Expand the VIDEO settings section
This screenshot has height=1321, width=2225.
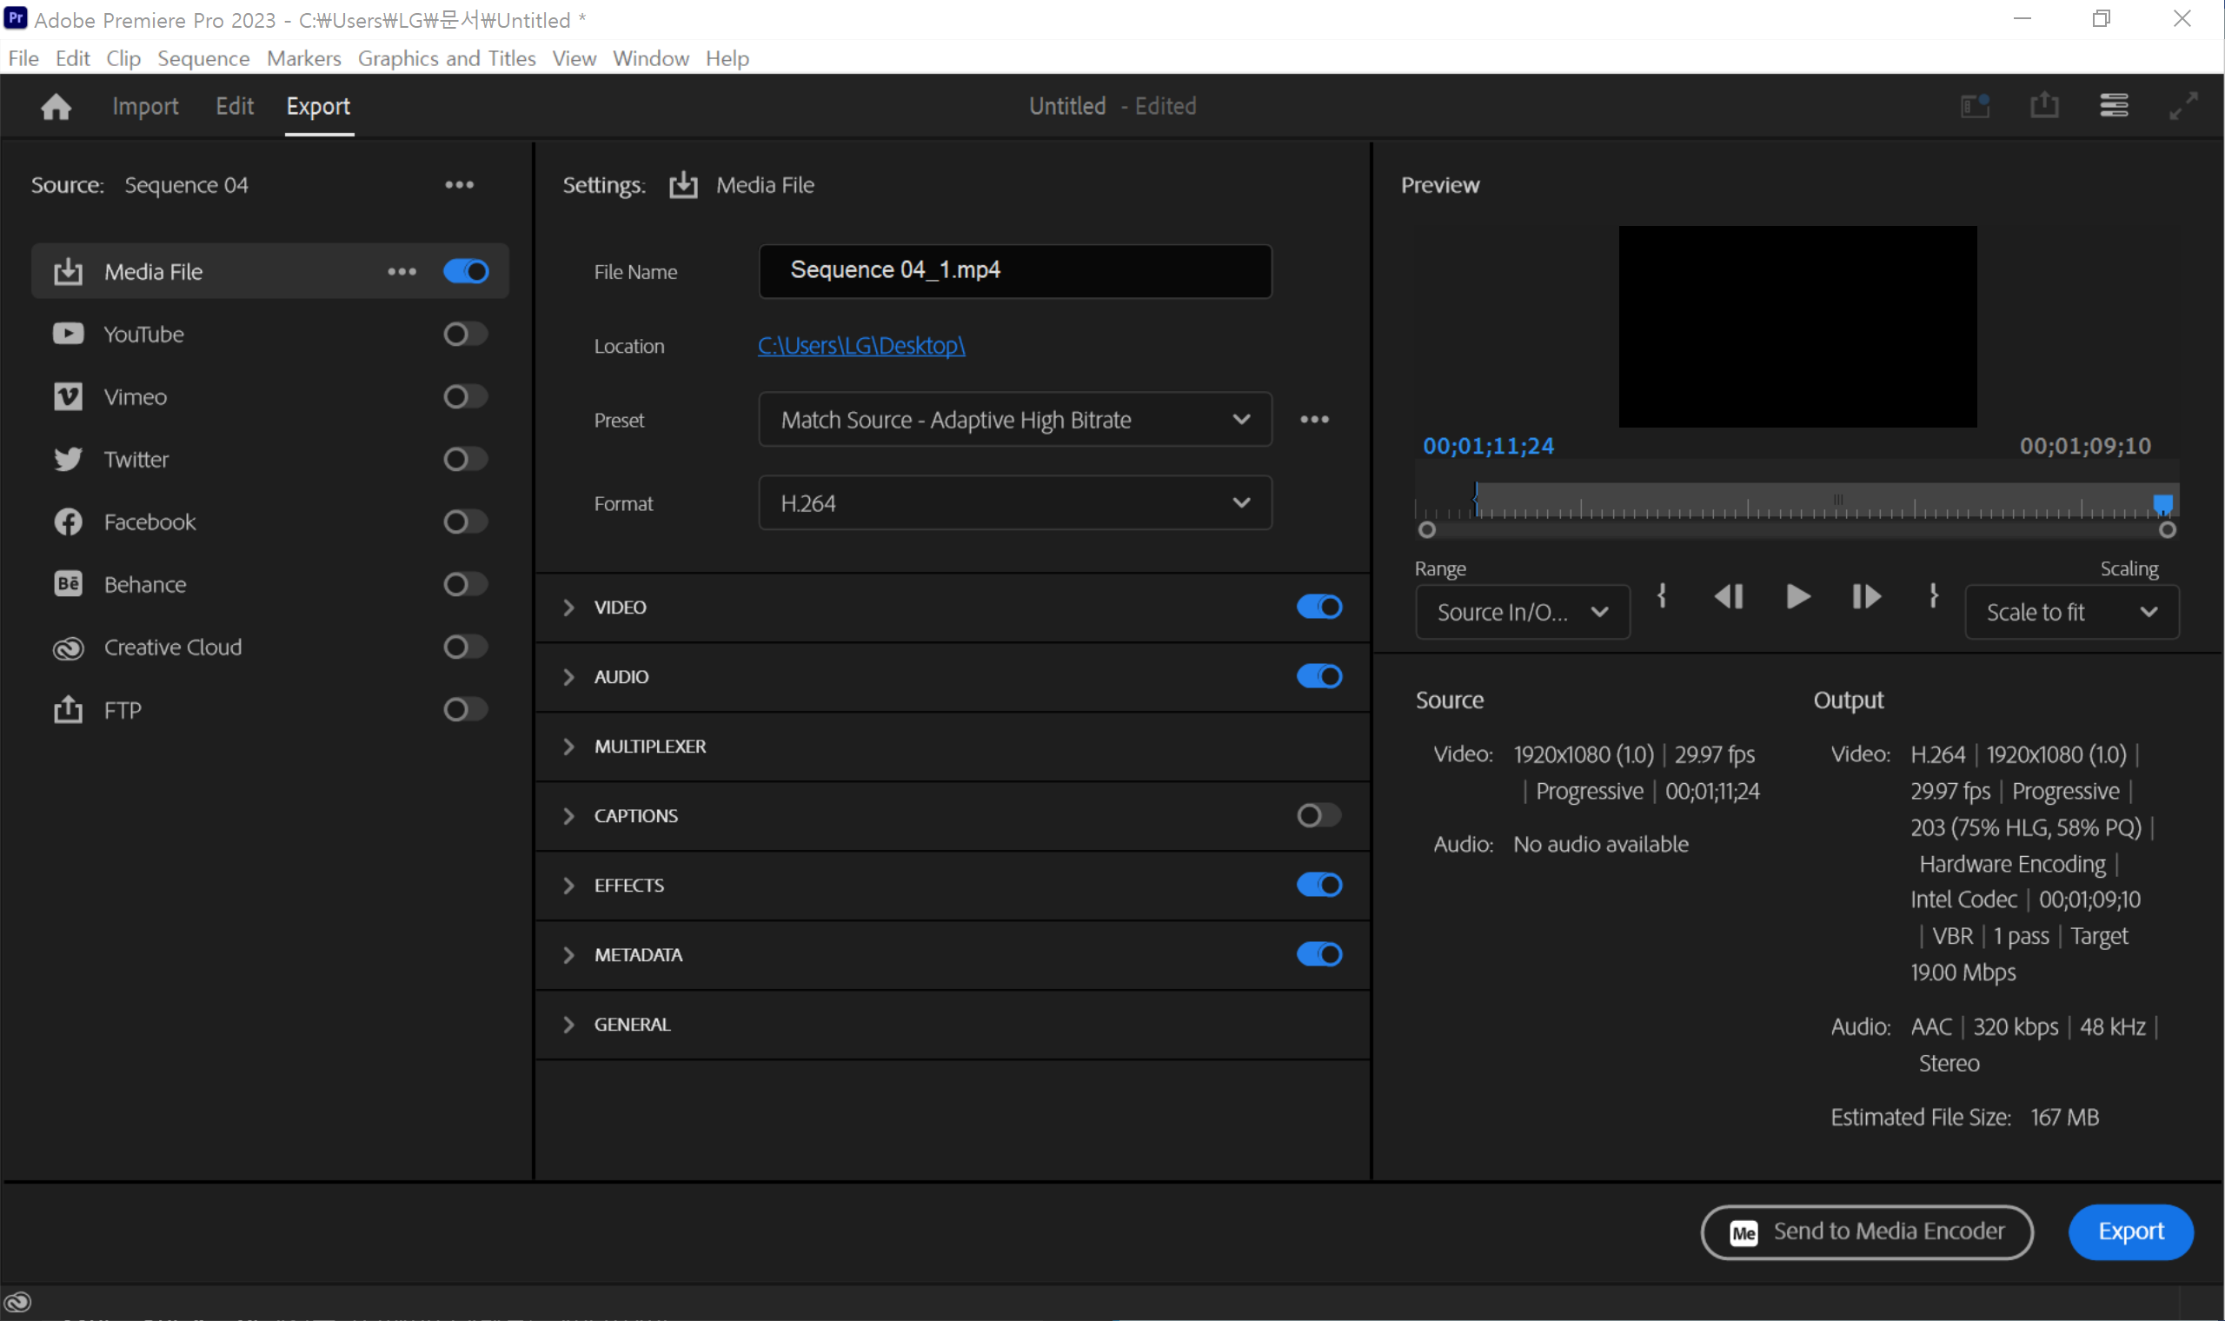(x=568, y=607)
